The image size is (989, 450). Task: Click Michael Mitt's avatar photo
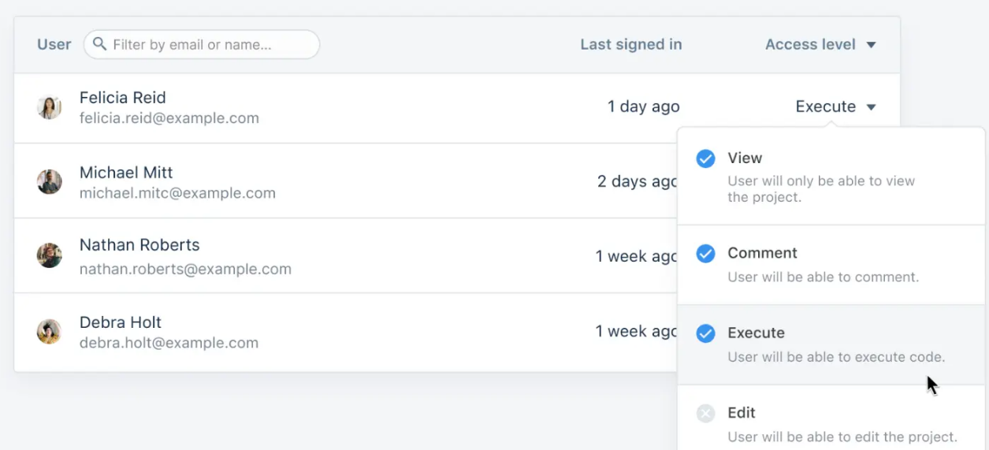50,182
